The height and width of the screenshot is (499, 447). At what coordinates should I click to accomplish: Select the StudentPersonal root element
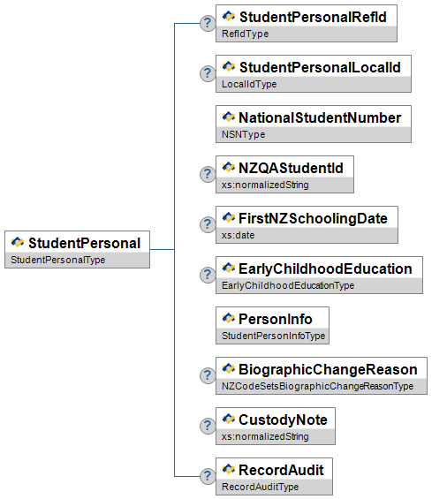78,249
